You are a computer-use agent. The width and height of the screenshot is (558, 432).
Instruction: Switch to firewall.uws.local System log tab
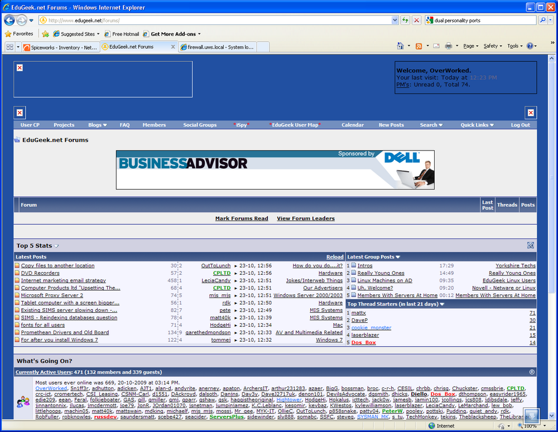click(x=218, y=47)
